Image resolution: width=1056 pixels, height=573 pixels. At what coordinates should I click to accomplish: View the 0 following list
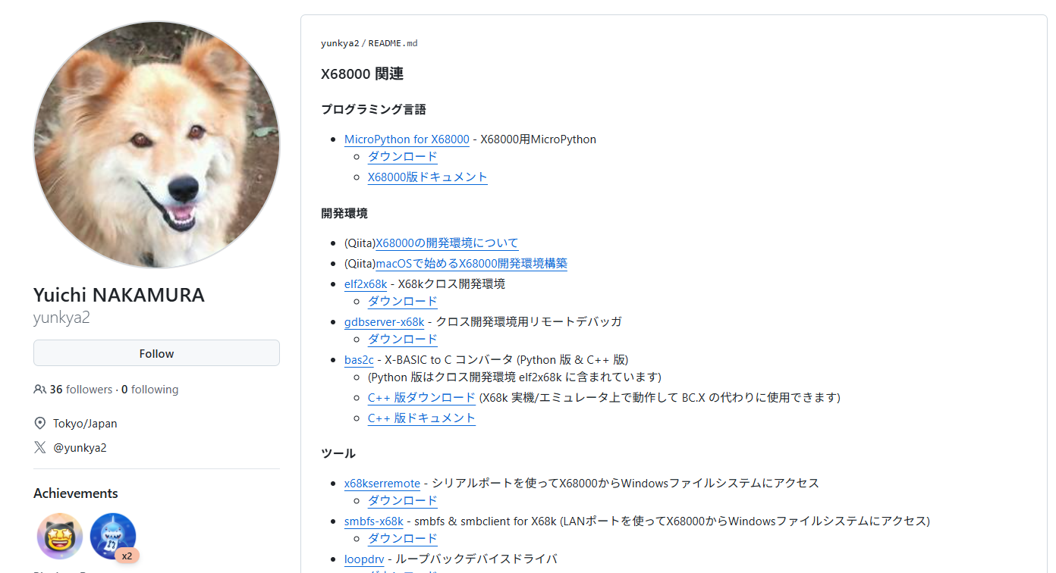(150, 390)
